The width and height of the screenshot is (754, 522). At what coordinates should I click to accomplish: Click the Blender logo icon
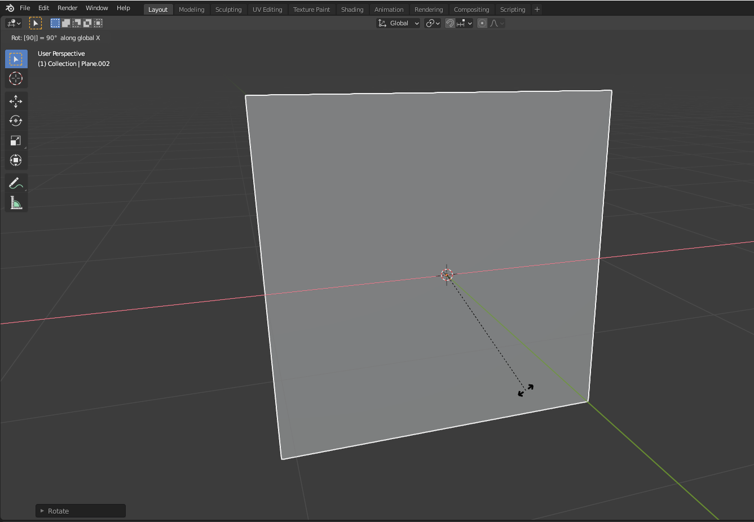[x=10, y=8]
